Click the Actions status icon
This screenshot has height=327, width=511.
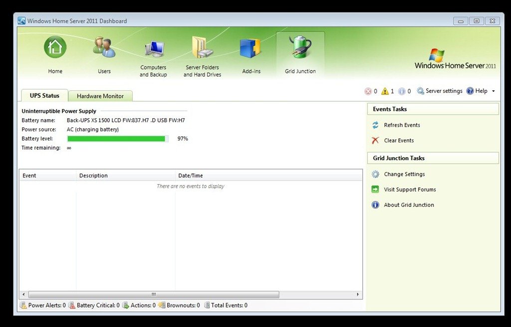[126, 306]
